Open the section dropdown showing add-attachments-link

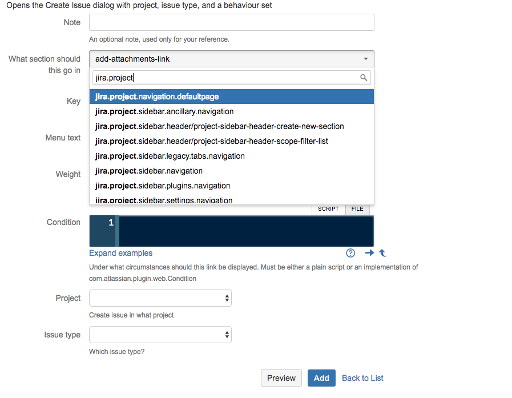(x=231, y=59)
